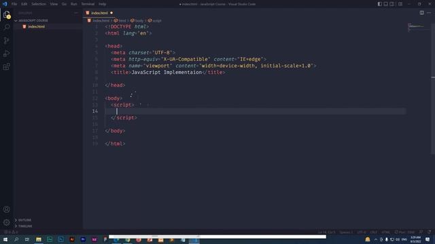The image size is (435, 244).
Task: Open the Run menu
Action: pos(74,4)
